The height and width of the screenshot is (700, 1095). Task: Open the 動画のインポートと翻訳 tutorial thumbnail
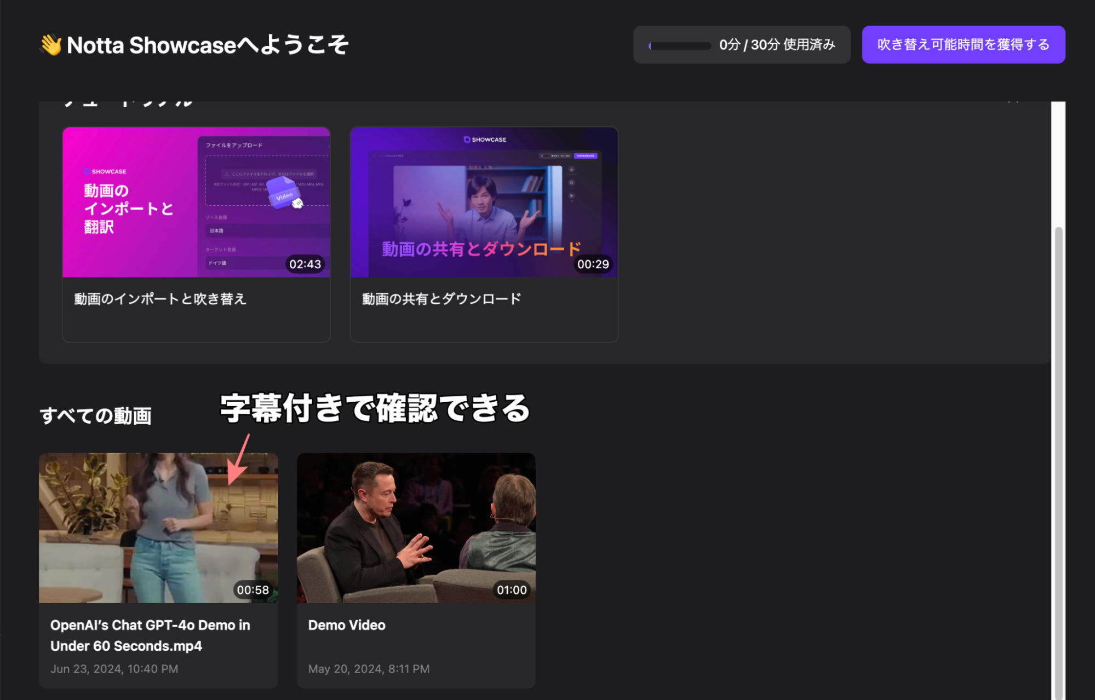click(x=196, y=202)
